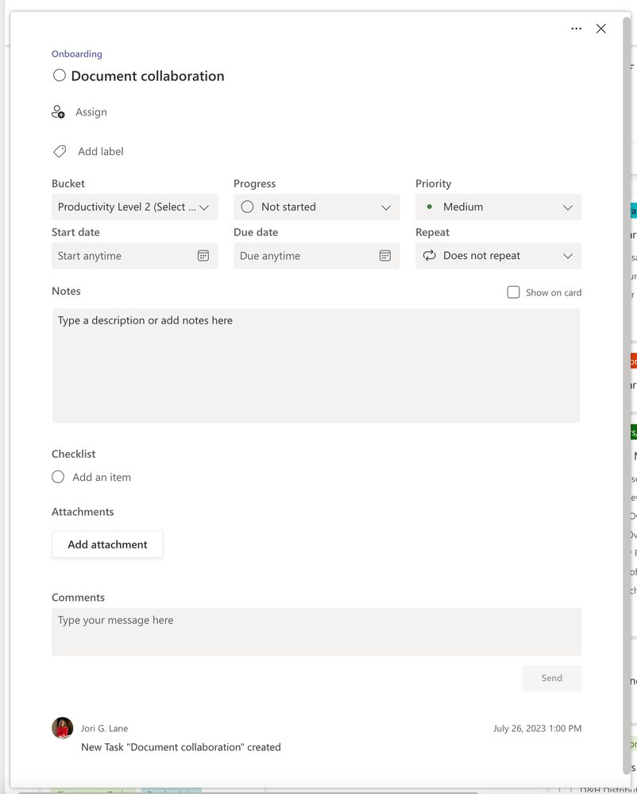The height and width of the screenshot is (794, 637).
Task: Click the Add an item checklist circle
Action: 58,477
